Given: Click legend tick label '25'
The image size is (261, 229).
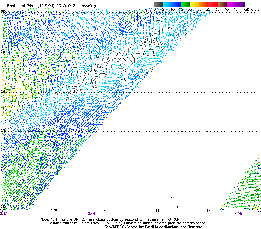Looking at the screenshot, I should pos(199,10).
